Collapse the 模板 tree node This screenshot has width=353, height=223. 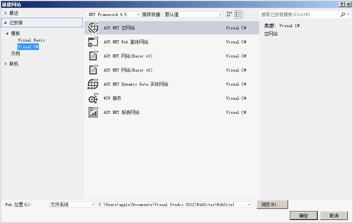(7, 33)
